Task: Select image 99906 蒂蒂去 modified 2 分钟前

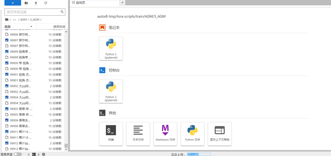Action: (x=34, y=120)
